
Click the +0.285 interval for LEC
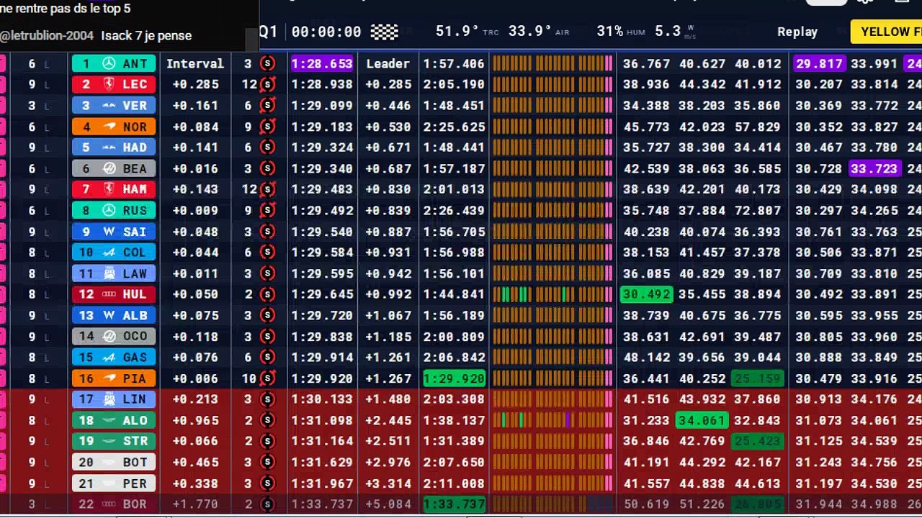pos(195,85)
